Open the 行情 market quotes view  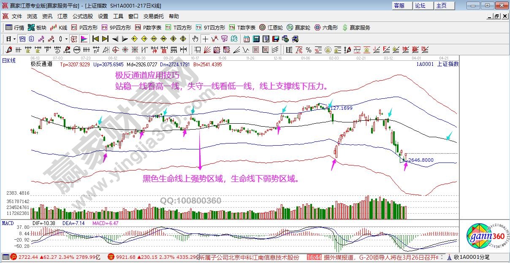(15, 27)
